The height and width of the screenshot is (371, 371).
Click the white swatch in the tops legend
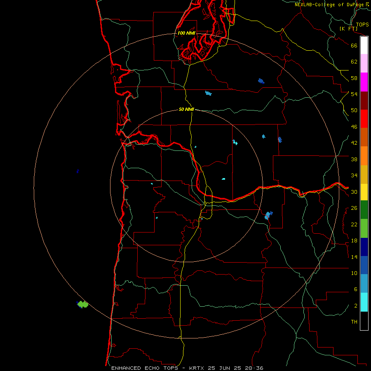point(364,45)
